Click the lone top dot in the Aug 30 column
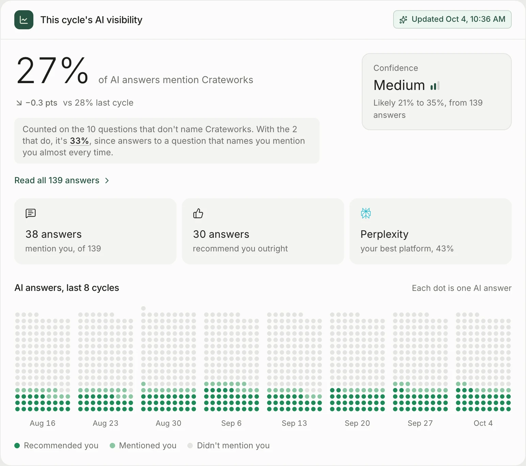 143,308
